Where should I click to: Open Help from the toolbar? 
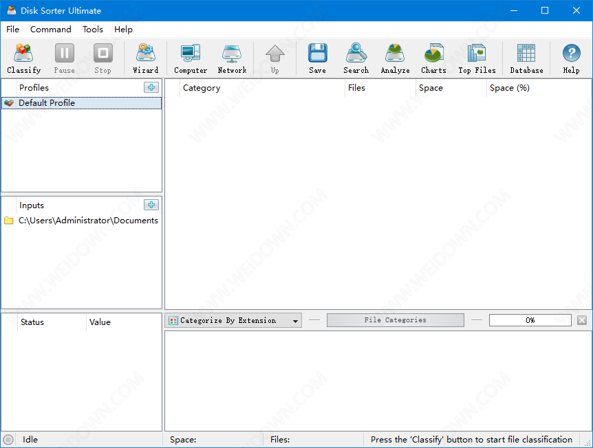571,58
